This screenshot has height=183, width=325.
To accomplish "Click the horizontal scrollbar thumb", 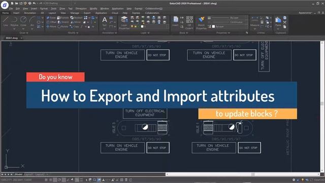I will click(253, 174).
